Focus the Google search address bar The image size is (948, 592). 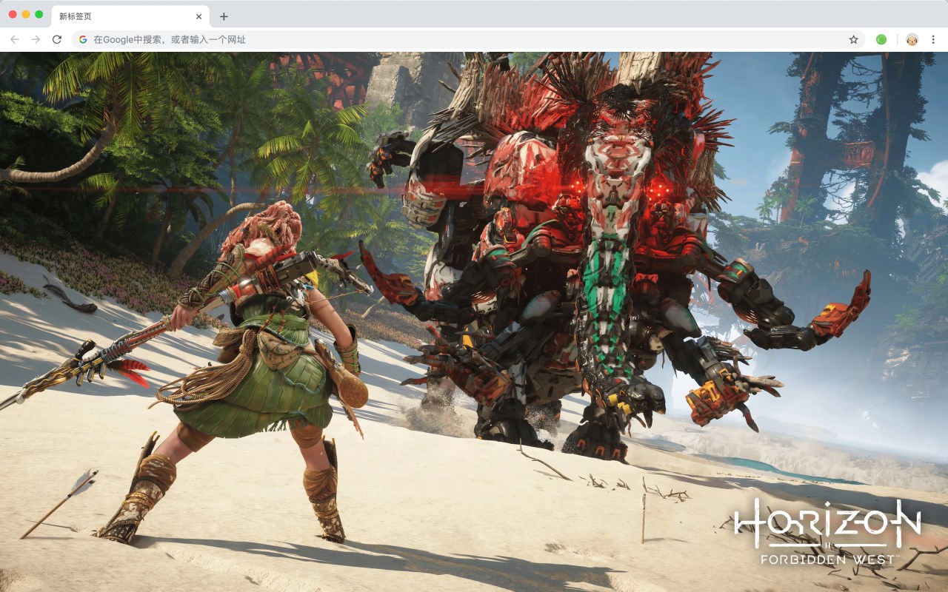click(x=468, y=39)
